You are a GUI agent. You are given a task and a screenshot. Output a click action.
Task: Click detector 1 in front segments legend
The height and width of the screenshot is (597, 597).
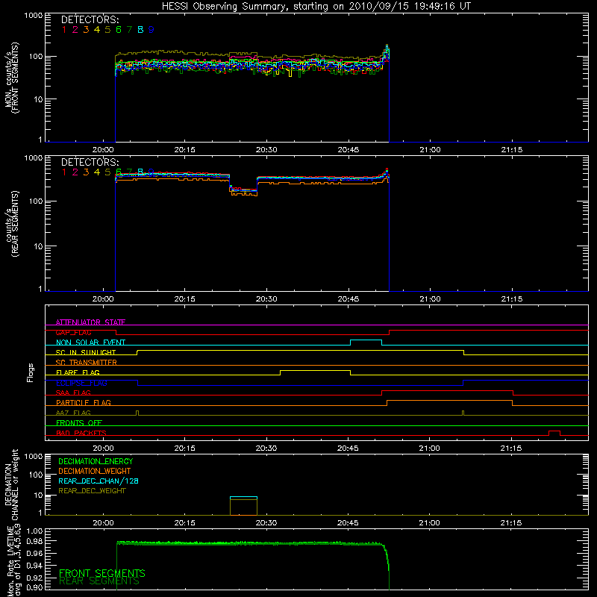(64, 30)
